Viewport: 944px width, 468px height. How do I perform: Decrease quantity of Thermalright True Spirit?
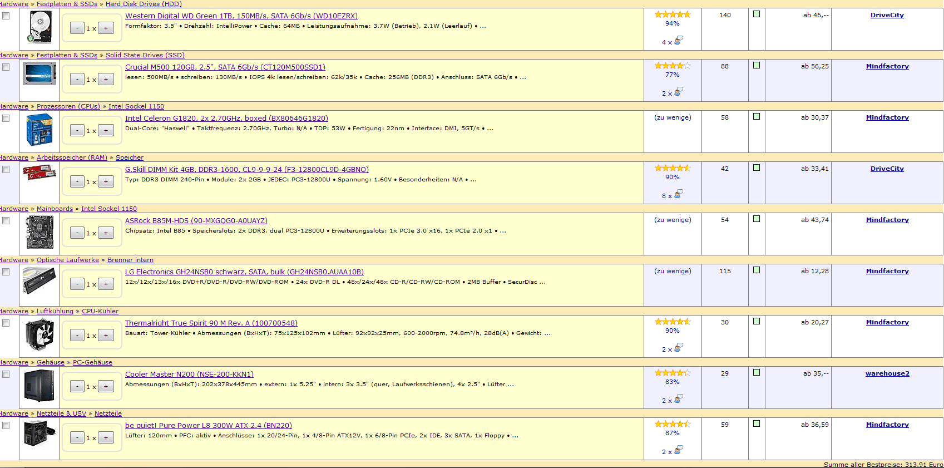pyautogui.click(x=77, y=336)
